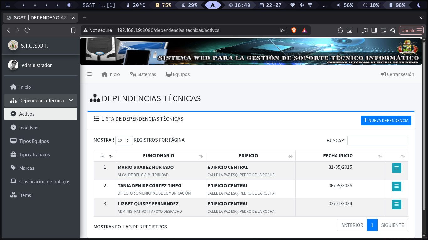This screenshot has height=240, width=428.
Task: Sort table by EDIFICIO column
Action: point(251,156)
